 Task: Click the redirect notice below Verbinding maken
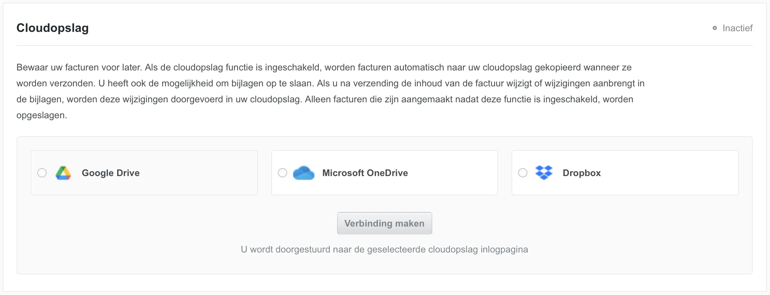tap(384, 249)
